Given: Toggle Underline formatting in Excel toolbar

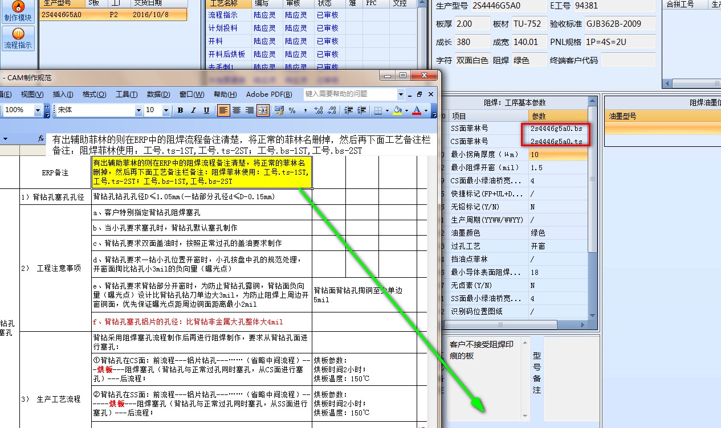Looking at the screenshot, I should click(x=206, y=110).
